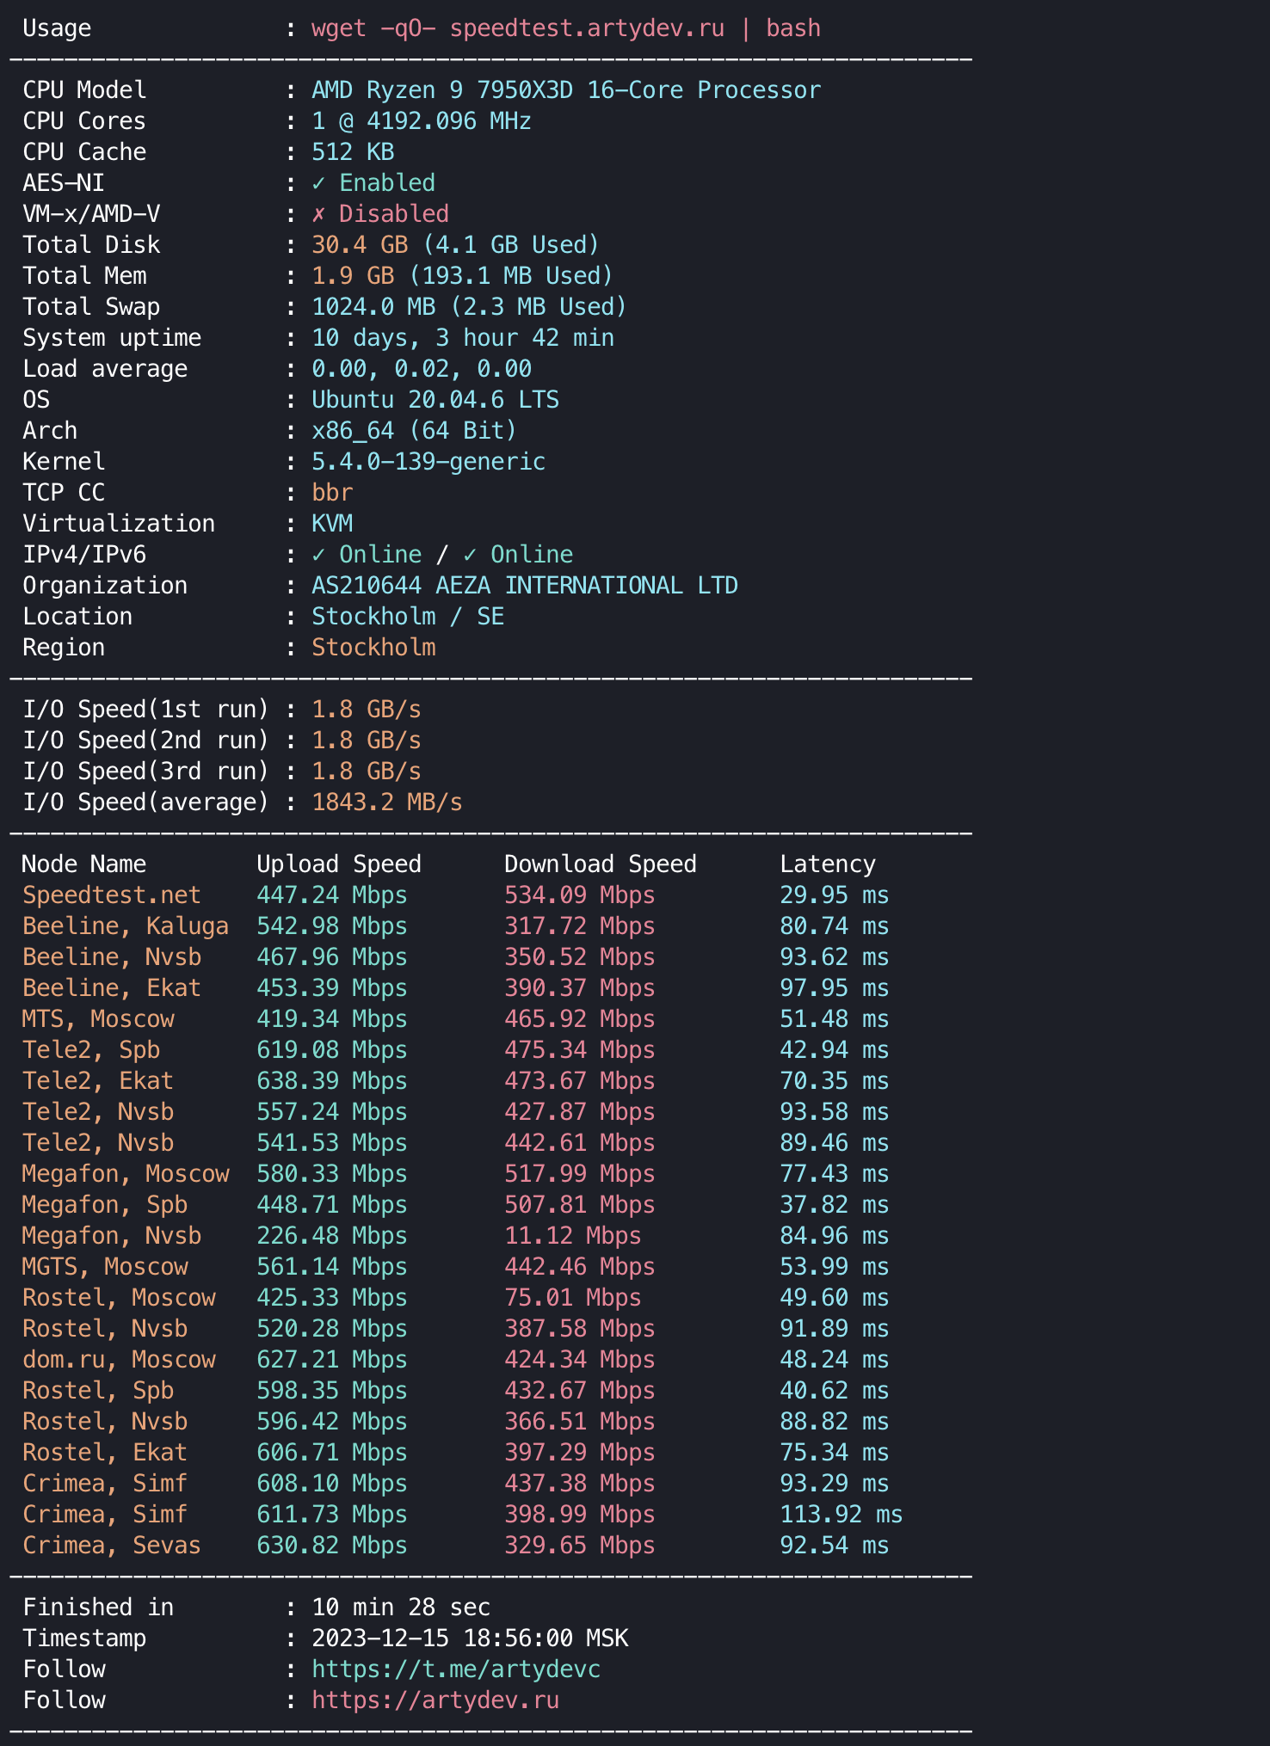Click the red cross beside Disabled
Screen dimensions: 1270x1746
319,214
